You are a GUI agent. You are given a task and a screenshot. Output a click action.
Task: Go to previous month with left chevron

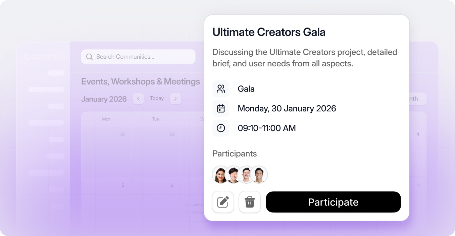point(138,99)
